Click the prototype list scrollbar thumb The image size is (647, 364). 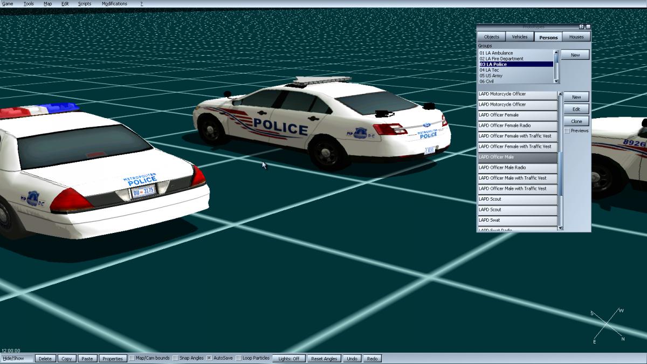point(560,174)
